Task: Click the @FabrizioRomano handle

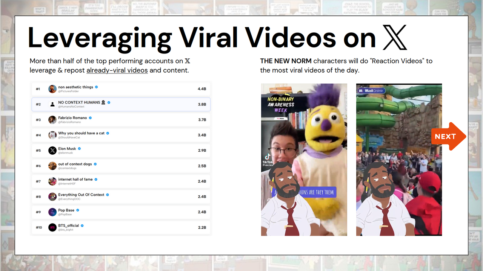Action: (x=69, y=122)
